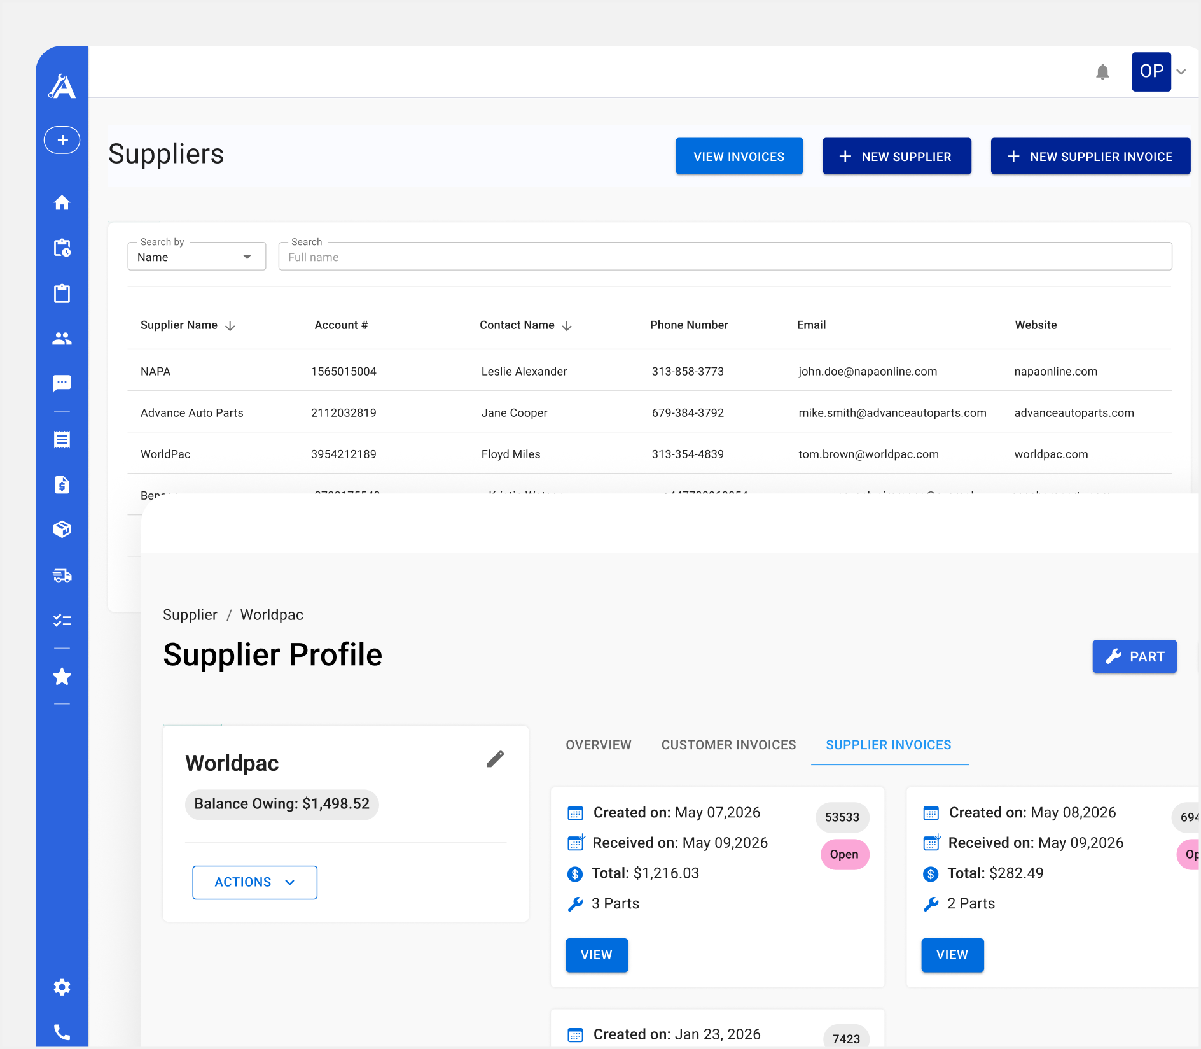
Task: Click VIEW on the $1,216.03 invoice
Action: [597, 955]
